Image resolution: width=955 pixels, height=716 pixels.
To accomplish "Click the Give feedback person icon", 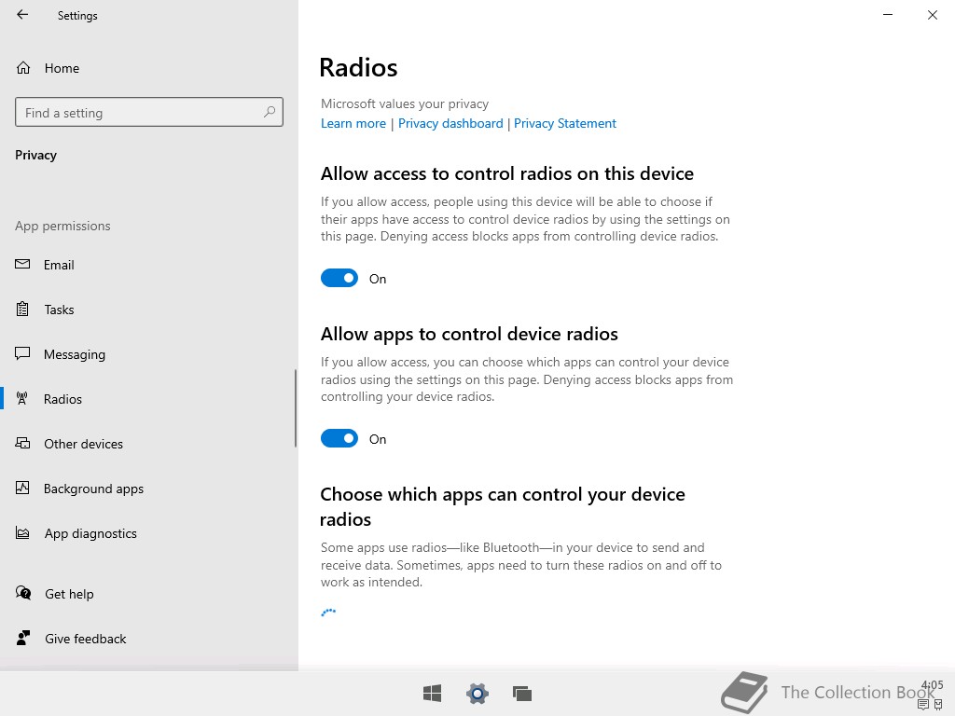I will click(23, 638).
